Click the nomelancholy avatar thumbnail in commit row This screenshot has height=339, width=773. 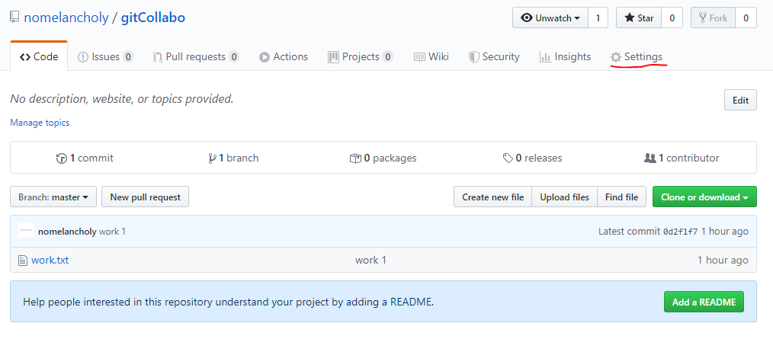pos(26,231)
